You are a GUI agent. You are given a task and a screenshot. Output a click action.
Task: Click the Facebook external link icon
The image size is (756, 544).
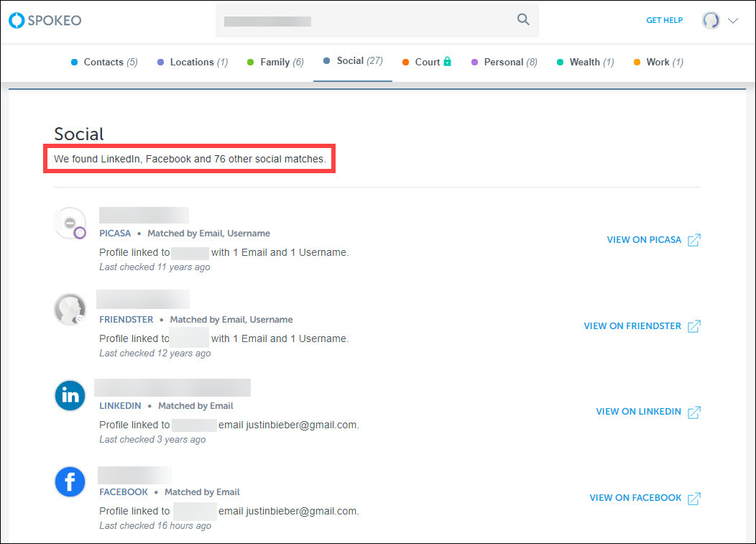(x=694, y=498)
